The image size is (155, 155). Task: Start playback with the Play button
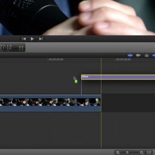(32, 39)
